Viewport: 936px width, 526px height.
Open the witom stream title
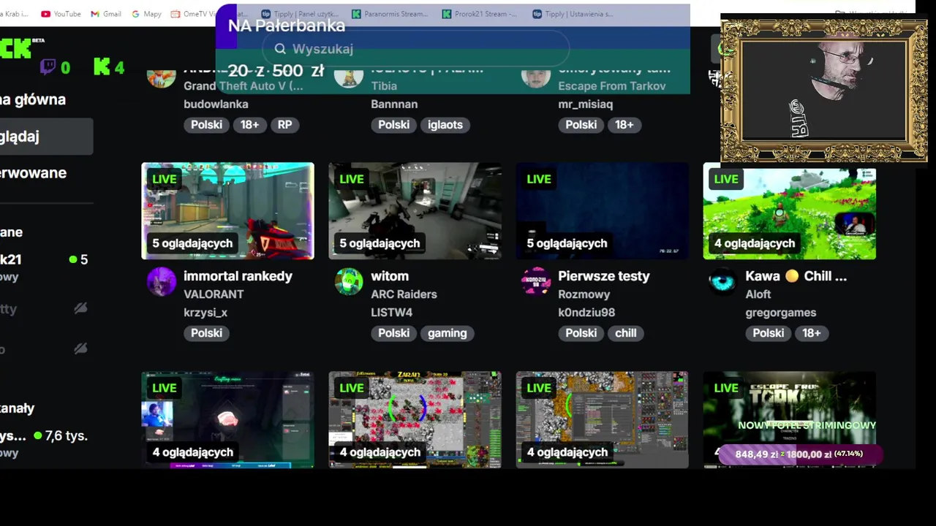coord(390,276)
